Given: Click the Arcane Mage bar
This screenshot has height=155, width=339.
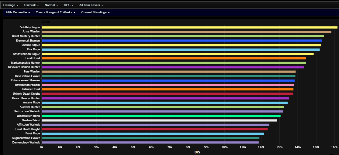Looking at the screenshot, I should pos(164,103).
